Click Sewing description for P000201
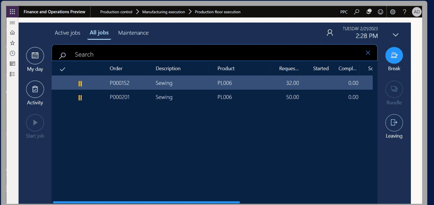 [164, 97]
